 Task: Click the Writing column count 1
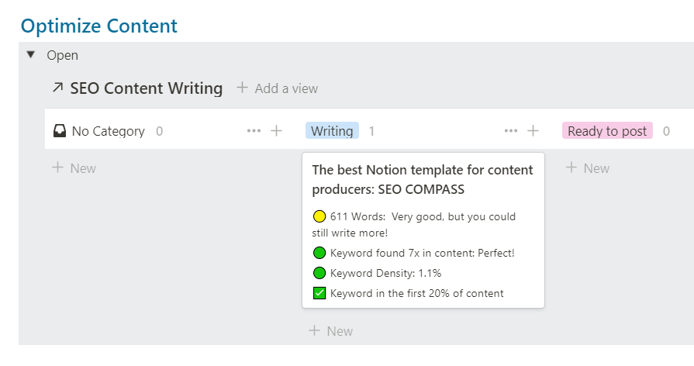click(x=371, y=131)
